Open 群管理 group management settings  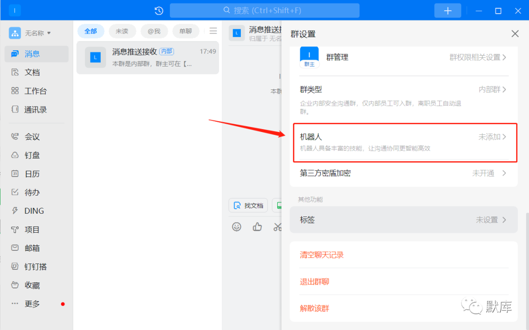[404, 58]
